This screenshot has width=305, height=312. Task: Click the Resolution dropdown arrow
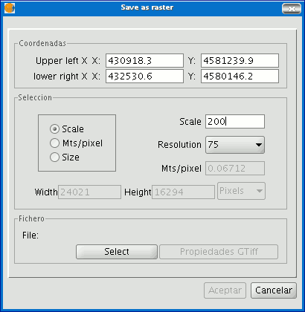tap(259, 145)
